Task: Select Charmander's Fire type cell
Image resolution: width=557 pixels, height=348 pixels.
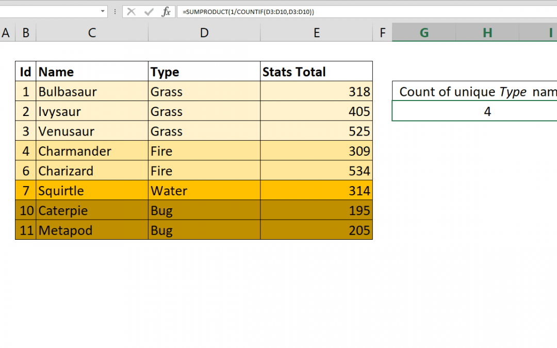Action: [204, 151]
